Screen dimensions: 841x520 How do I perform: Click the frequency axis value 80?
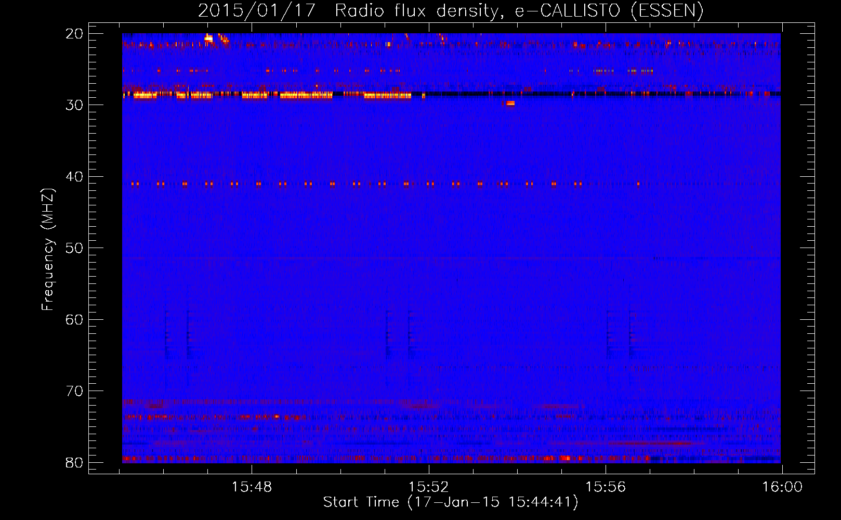75,463
